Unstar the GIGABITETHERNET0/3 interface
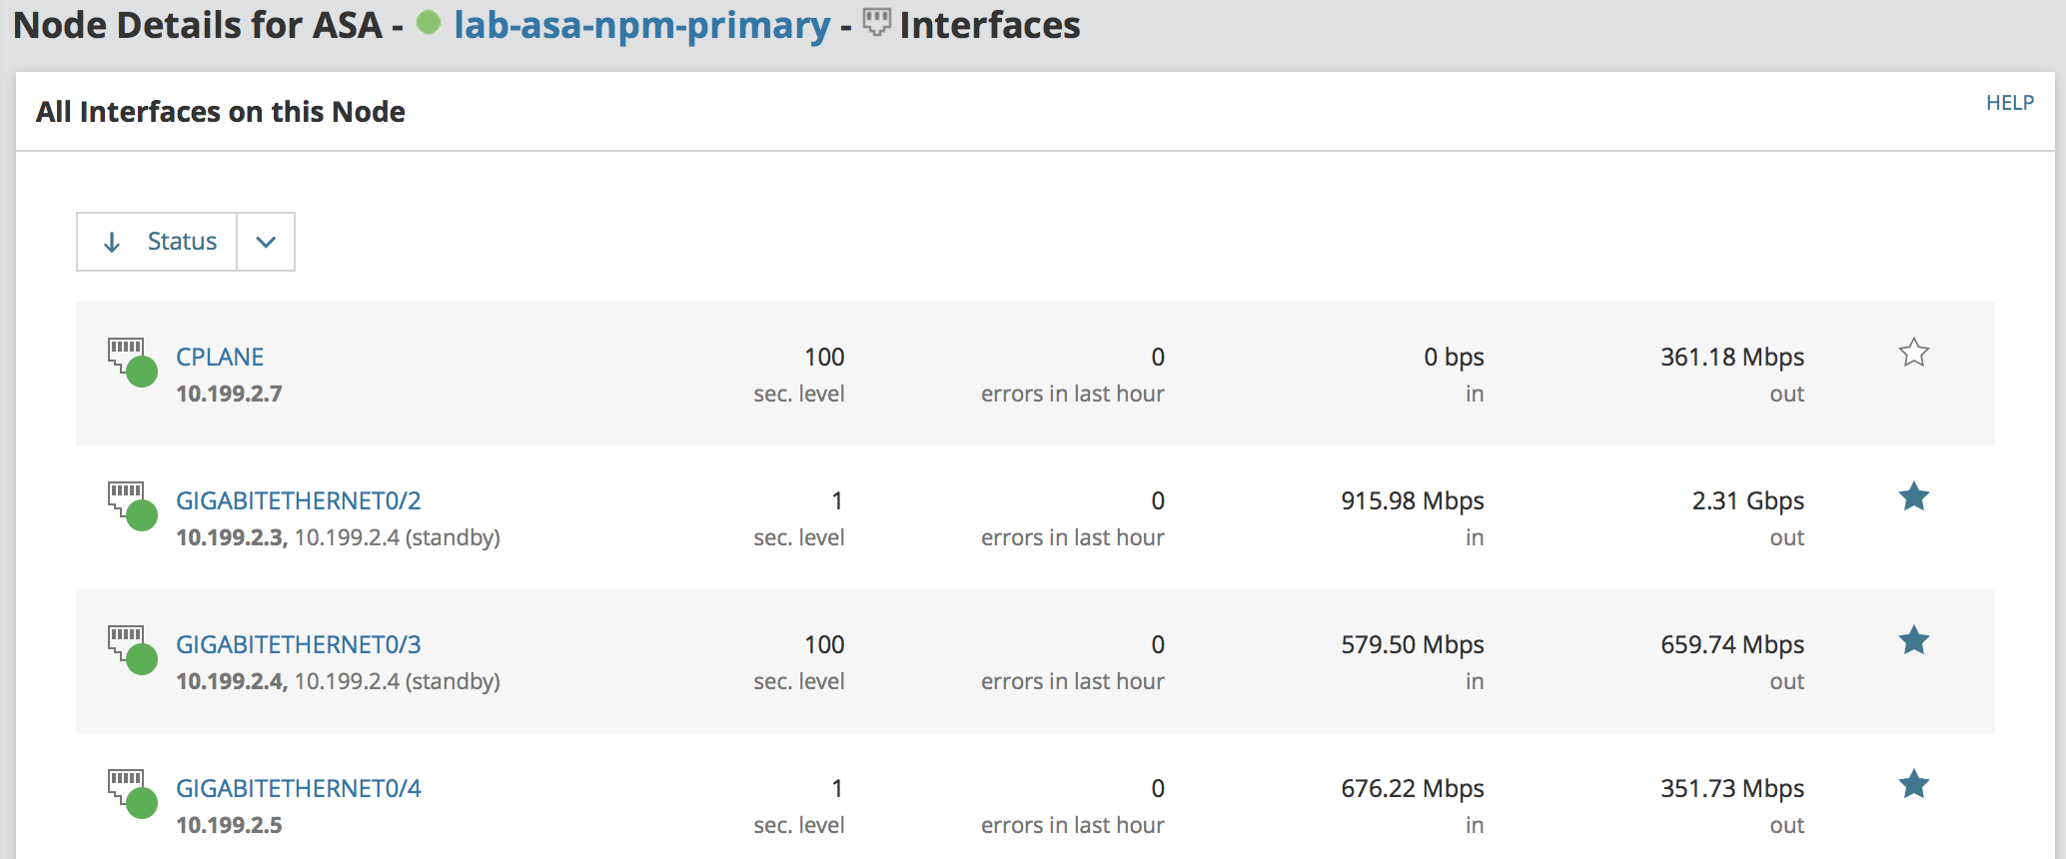The image size is (2066, 859). pyautogui.click(x=1913, y=640)
